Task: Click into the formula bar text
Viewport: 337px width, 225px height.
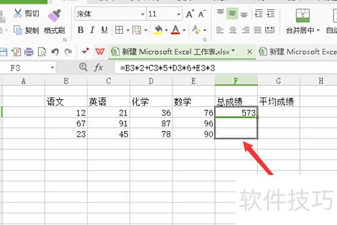Action: 226,68
